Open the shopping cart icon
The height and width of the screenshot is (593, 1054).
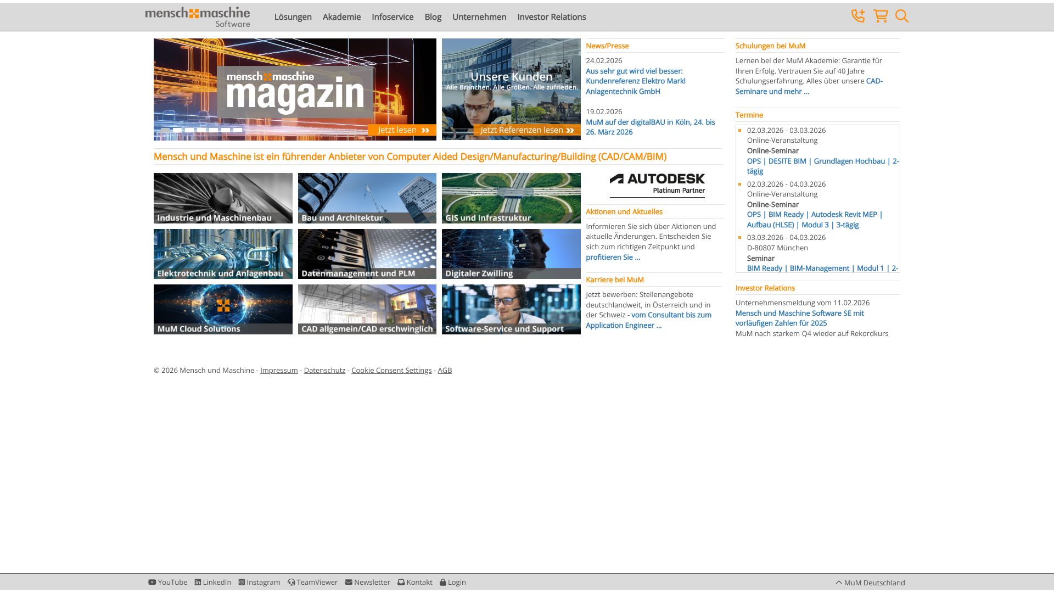[x=881, y=16]
